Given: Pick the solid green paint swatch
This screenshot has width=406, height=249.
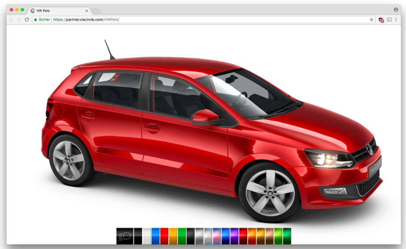Looking at the screenshot, I should pyautogui.click(x=182, y=236).
